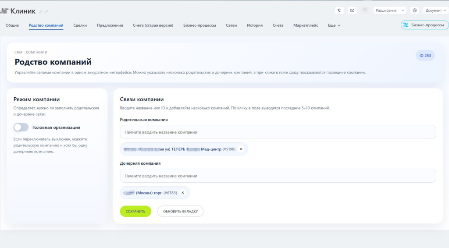Click the Обновить вкладку button

(x=180, y=211)
